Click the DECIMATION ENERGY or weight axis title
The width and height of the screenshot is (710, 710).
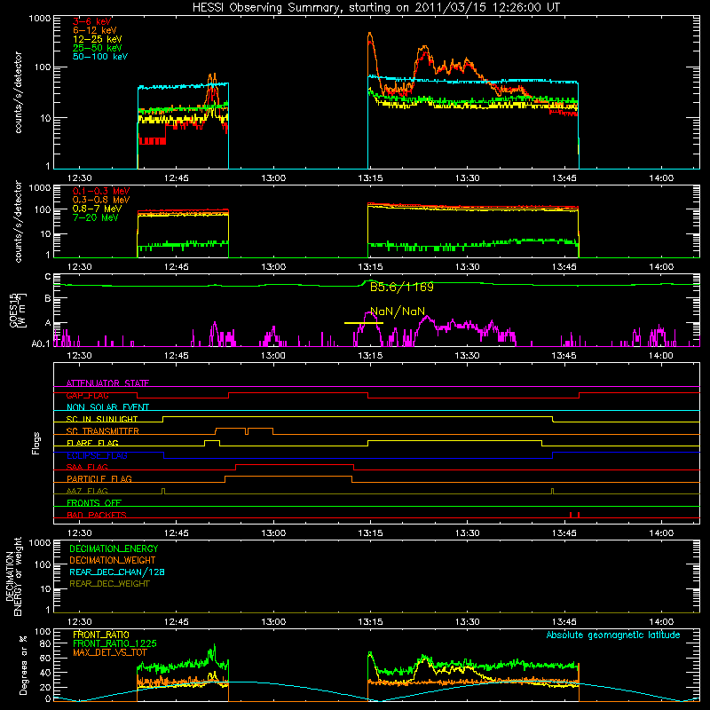tap(14, 576)
